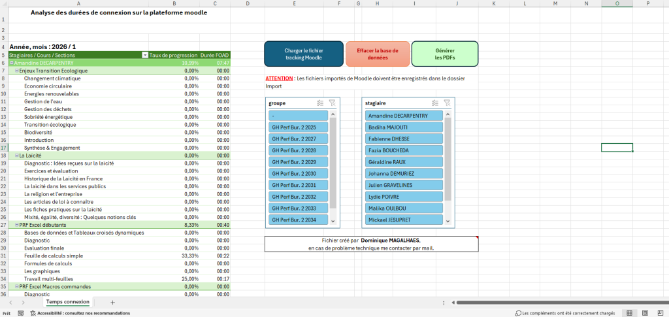This screenshot has width=669, height=317.
Task: Add a new sheet with plus button
Action: [112, 302]
